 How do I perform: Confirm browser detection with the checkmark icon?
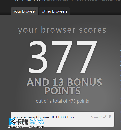[105, 117]
